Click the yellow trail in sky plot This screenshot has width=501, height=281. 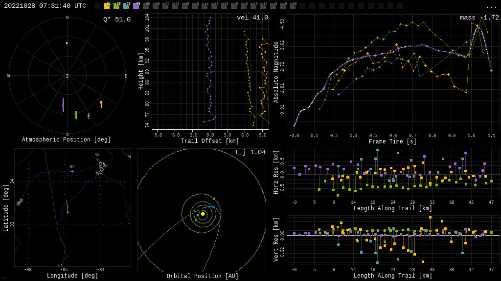101,104
